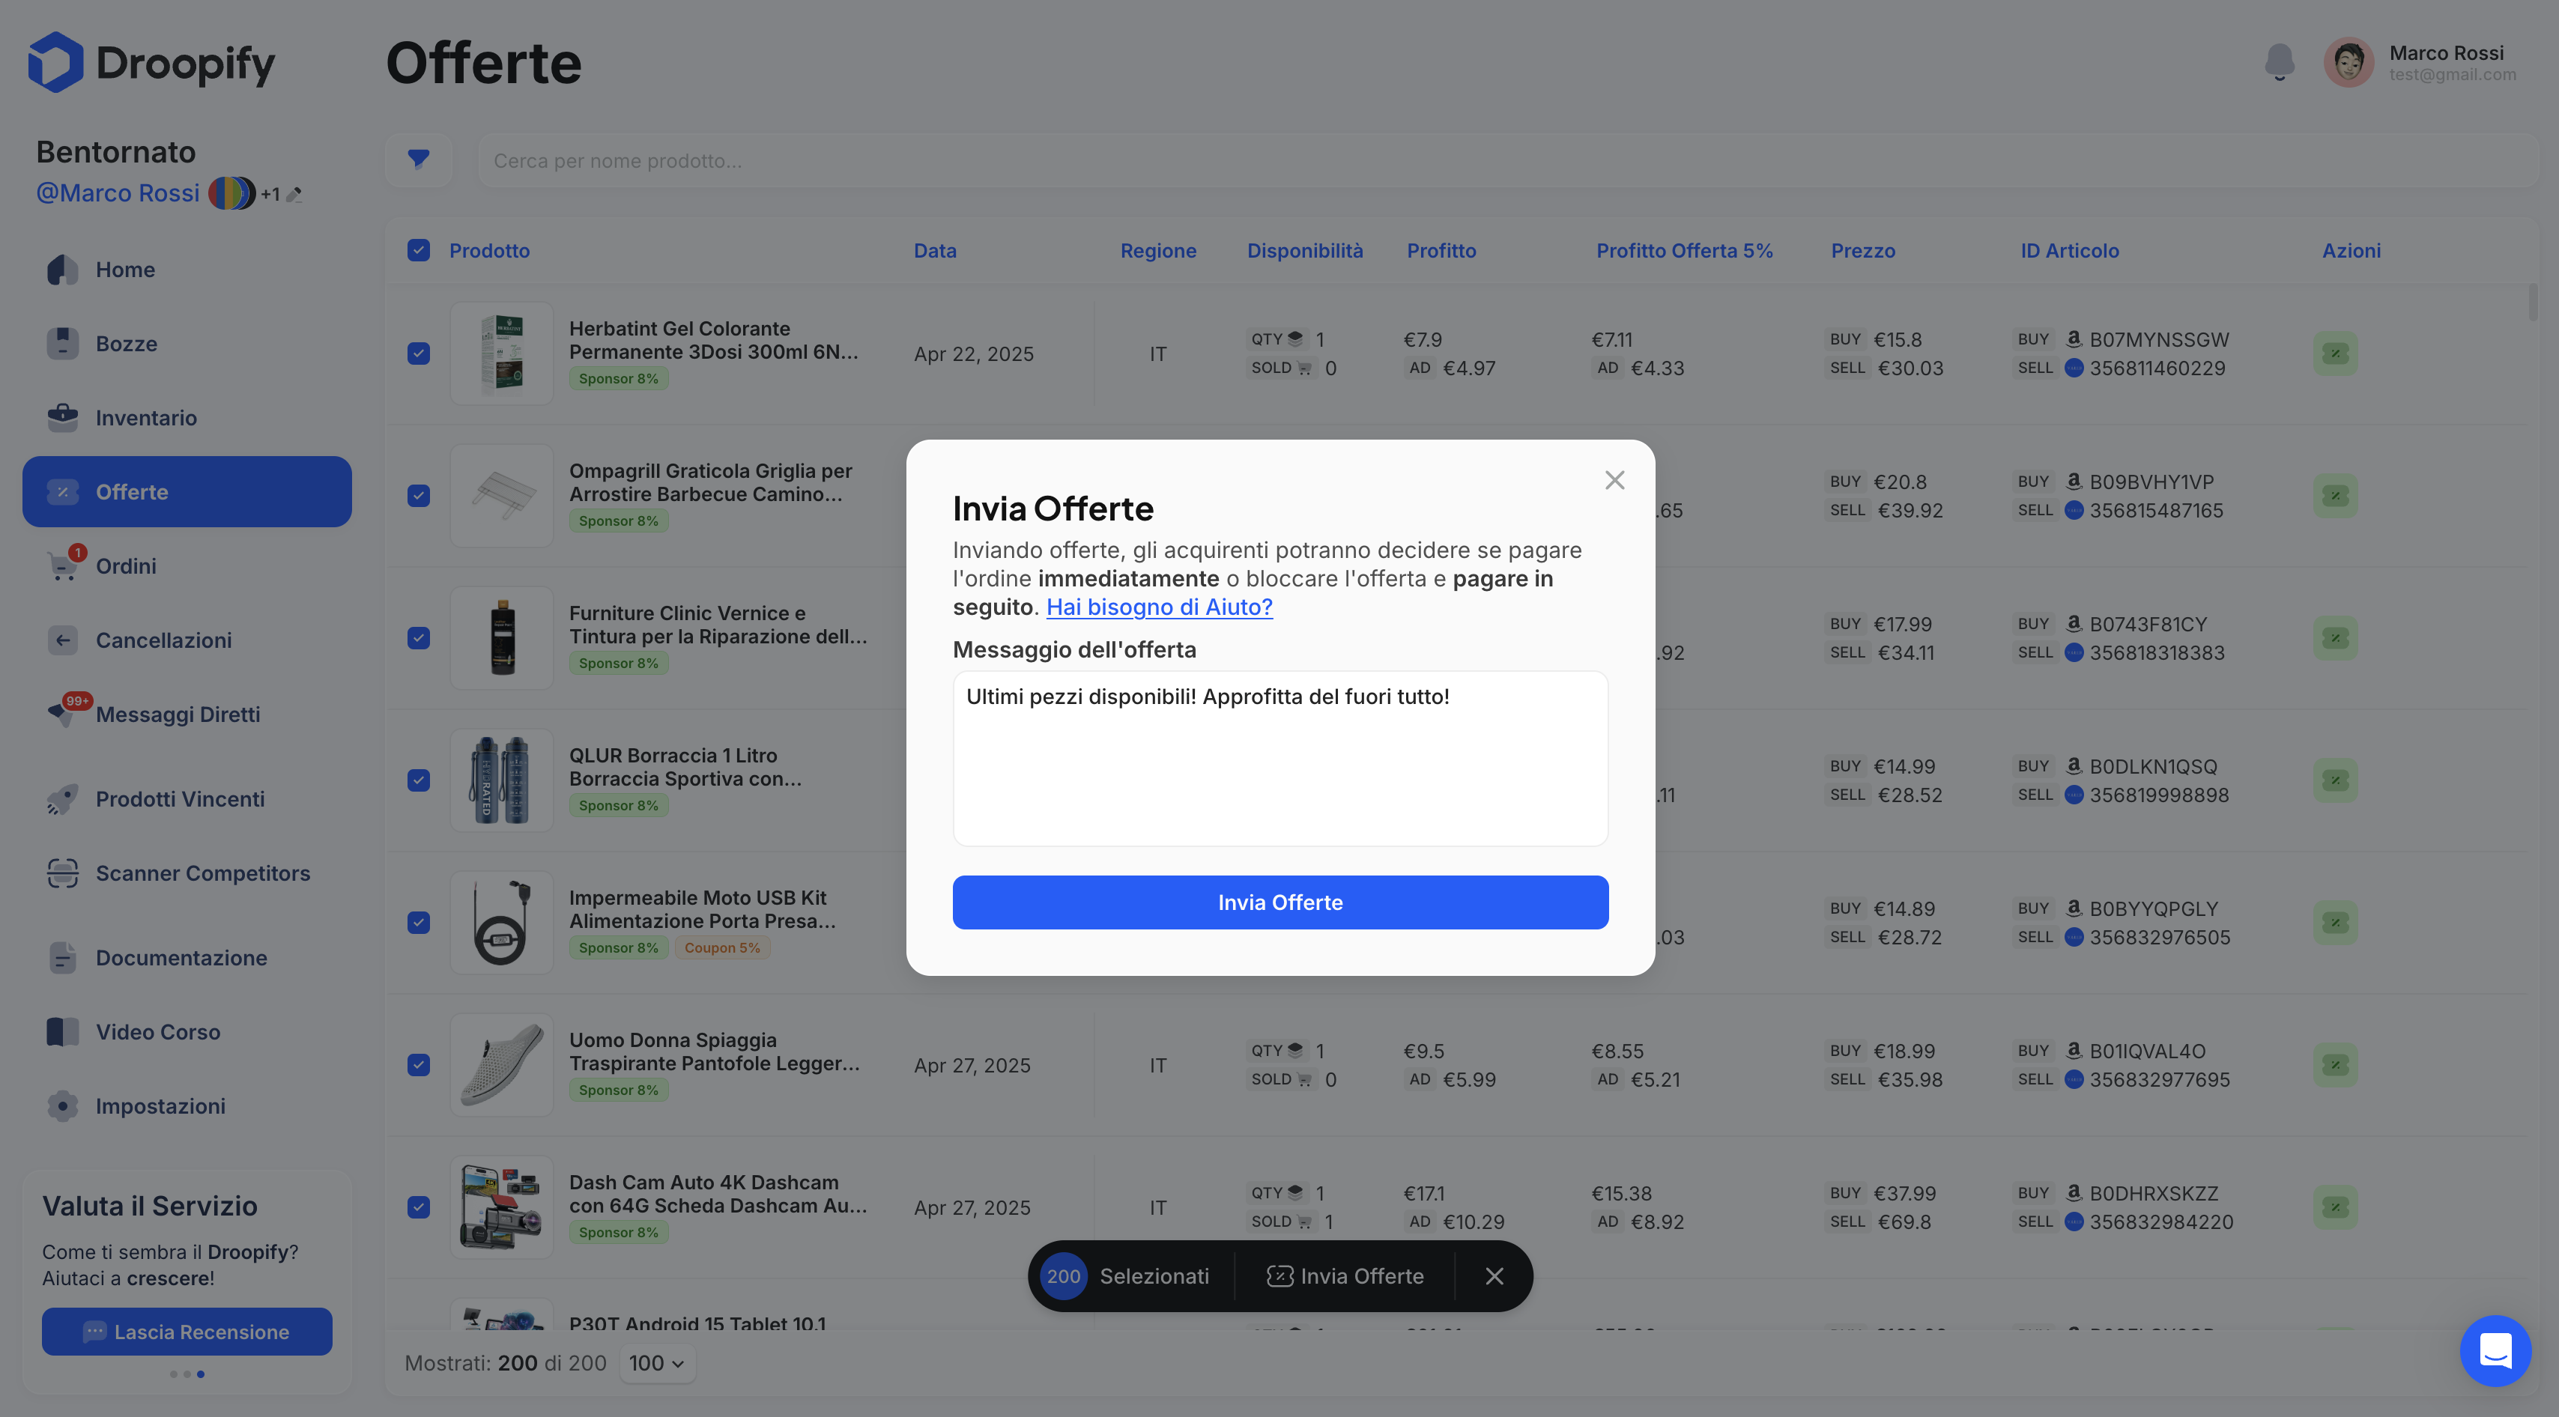2559x1417 pixels.
Task: Click the Amazon icon beside B07MYNSSGW
Action: click(2074, 339)
